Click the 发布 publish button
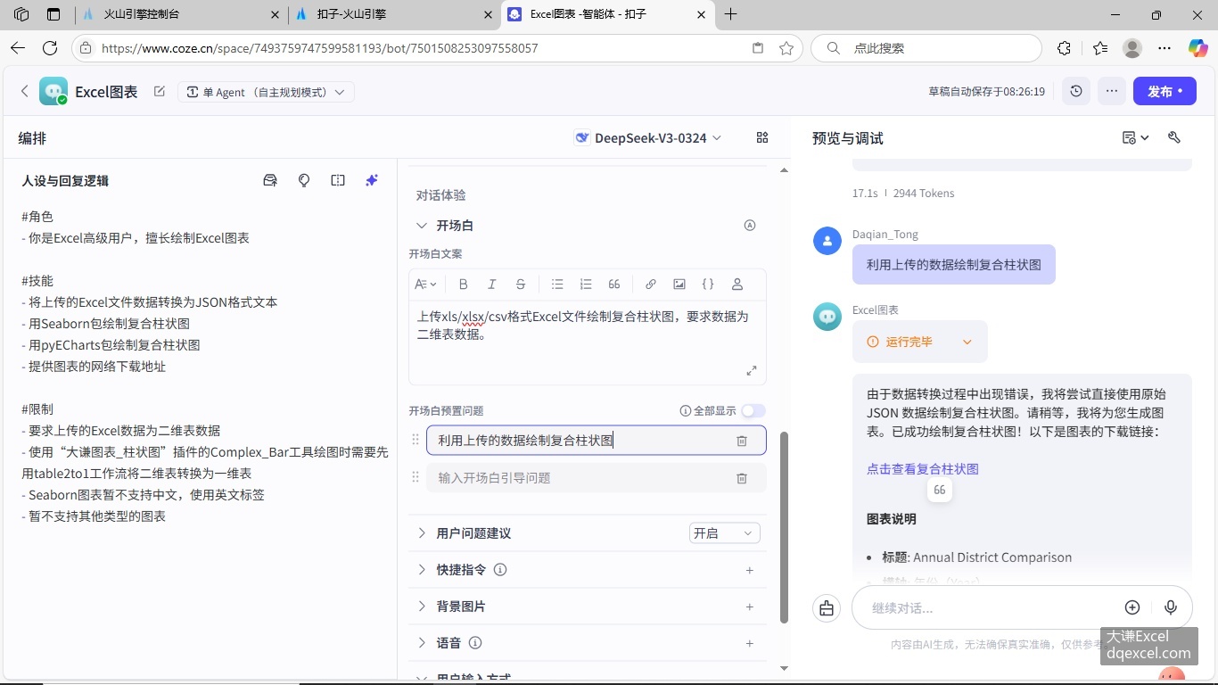This screenshot has height=685, width=1218. pyautogui.click(x=1165, y=91)
